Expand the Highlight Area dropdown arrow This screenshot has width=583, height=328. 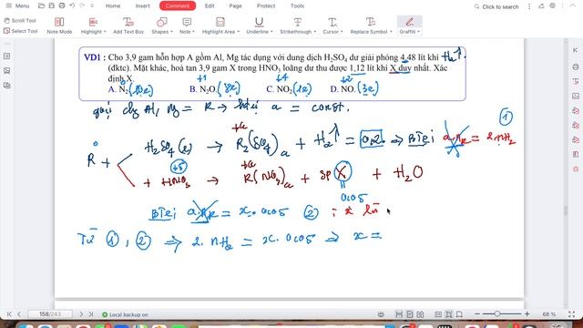[238, 32]
